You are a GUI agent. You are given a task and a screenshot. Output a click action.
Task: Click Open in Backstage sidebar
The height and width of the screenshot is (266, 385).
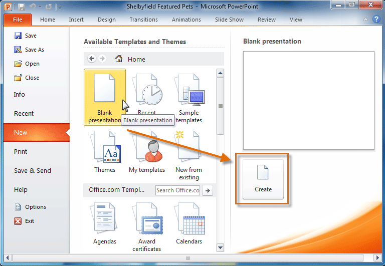click(x=27, y=64)
